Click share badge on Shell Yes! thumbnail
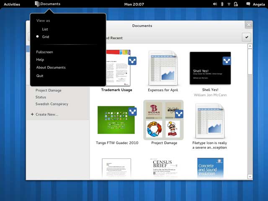The height and width of the screenshot is (201, 268). point(227,61)
